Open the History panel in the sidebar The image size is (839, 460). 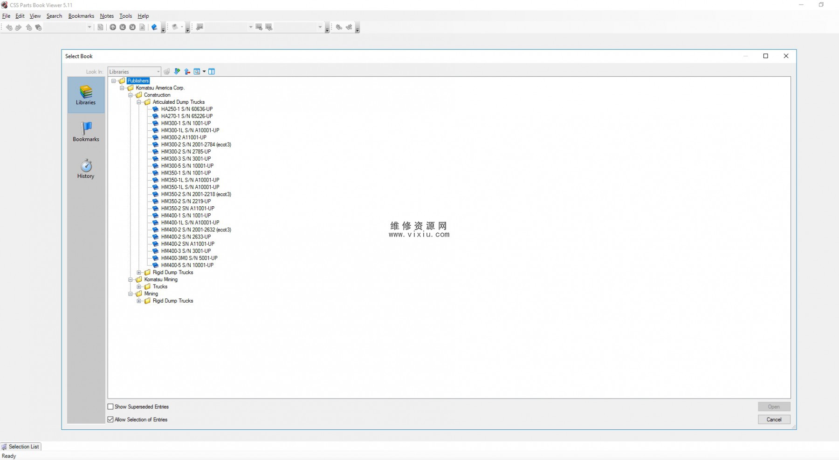(x=86, y=169)
